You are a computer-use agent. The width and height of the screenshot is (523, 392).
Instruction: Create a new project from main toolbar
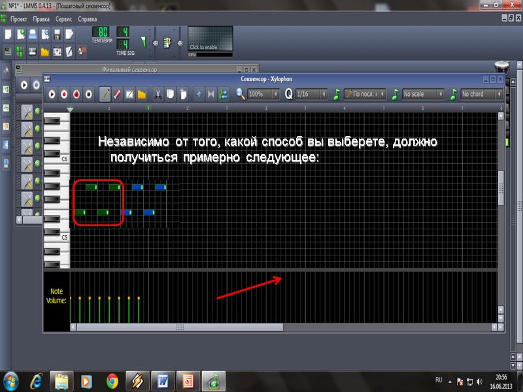(x=8, y=34)
